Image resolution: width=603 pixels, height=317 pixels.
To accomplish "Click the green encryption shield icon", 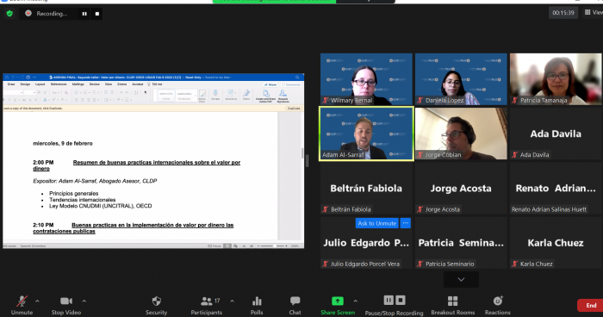I will coord(9,14).
